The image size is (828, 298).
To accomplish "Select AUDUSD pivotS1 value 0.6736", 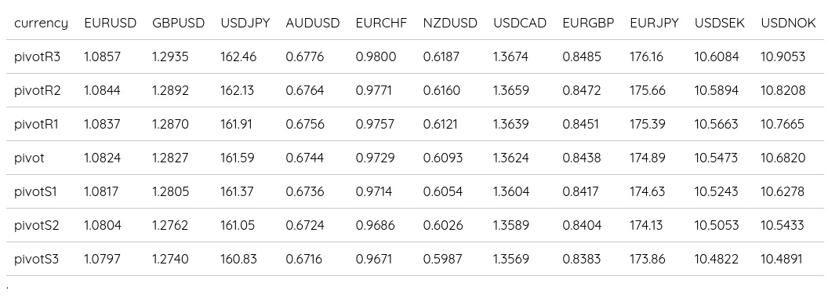I will (305, 192).
